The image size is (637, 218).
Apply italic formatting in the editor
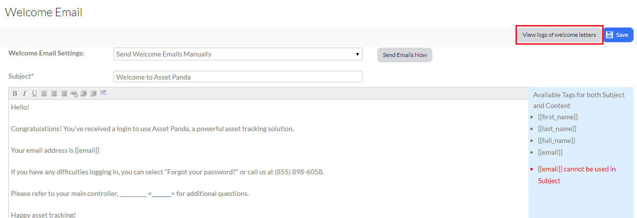click(x=25, y=93)
